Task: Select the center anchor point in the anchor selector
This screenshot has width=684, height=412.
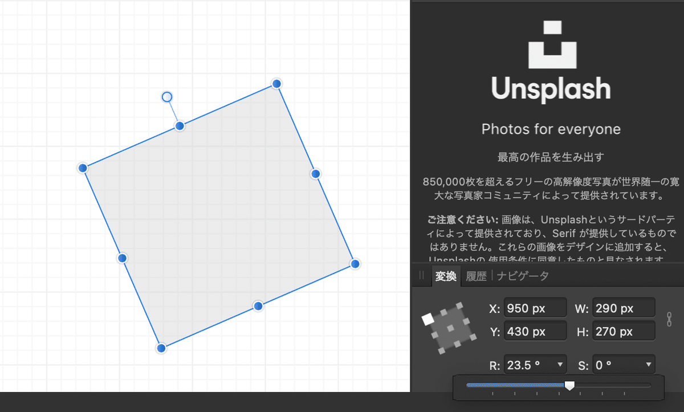Action: [x=451, y=328]
